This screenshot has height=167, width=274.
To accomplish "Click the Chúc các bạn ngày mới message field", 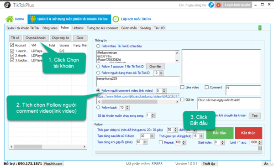I will [x=229, y=103].
